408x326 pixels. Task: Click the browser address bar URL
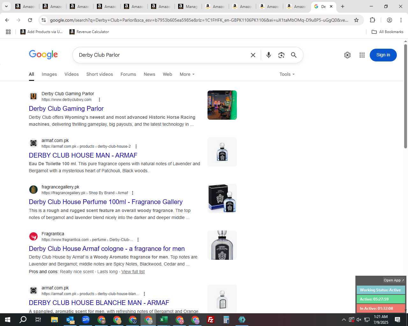click(199, 20)
